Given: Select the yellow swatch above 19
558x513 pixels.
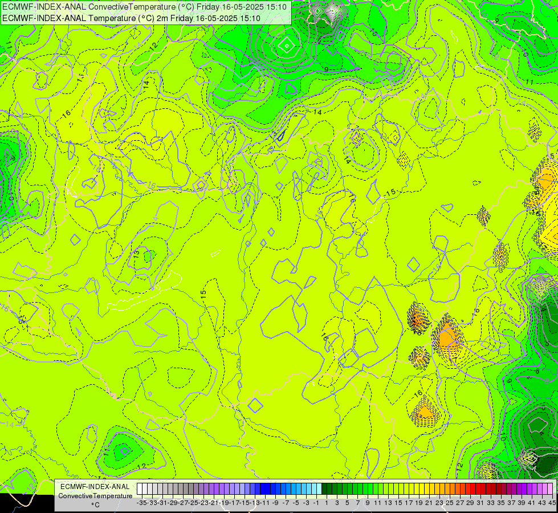Looking at the screenshot, I should pos(422,488).
